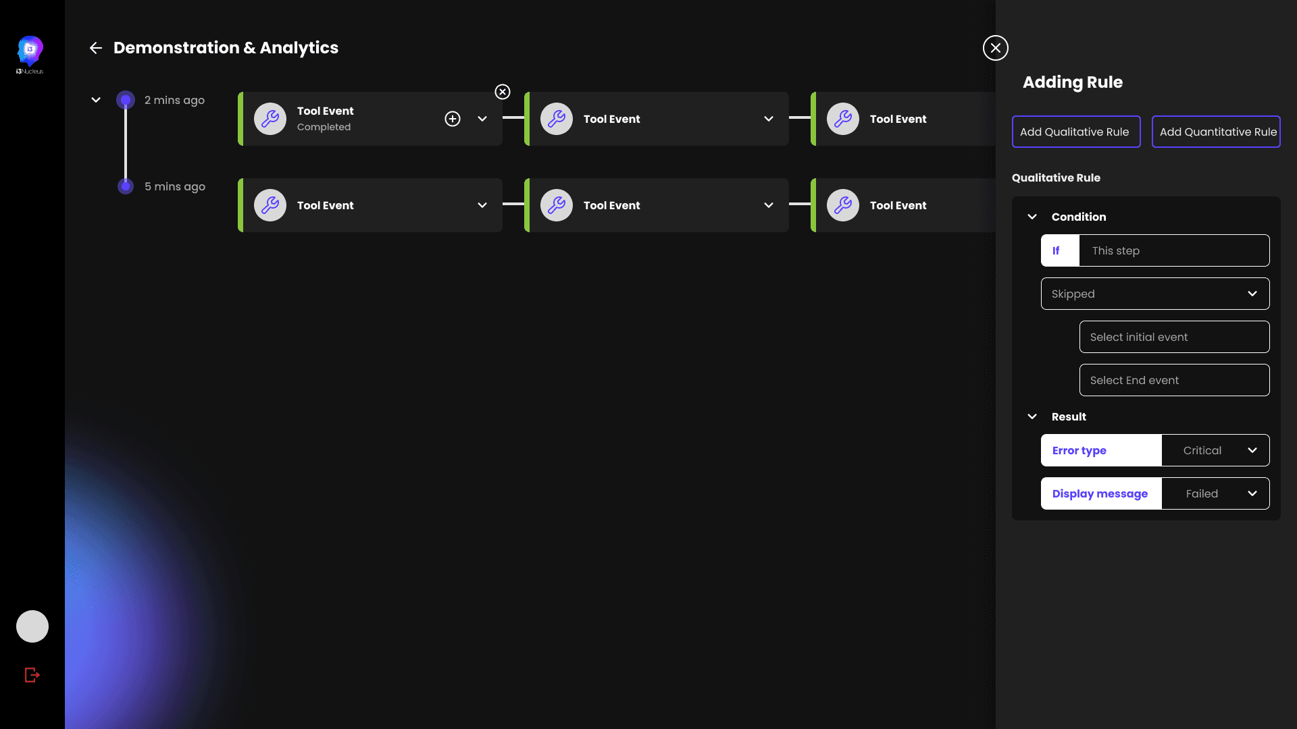Viewport: 1297px width, 729px height.
Task: Click the 'Demonstration & Analytics' title
Action: click(226, 48)
